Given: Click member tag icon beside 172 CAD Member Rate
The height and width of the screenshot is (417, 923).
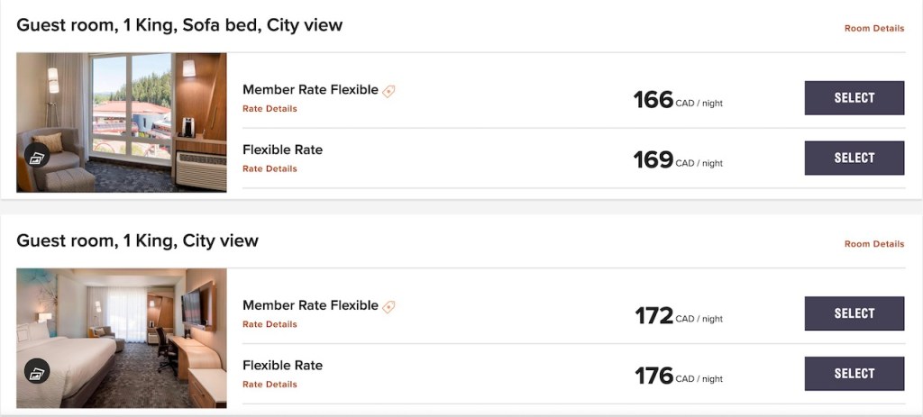Looking at the screenshot, I should 388,306.
